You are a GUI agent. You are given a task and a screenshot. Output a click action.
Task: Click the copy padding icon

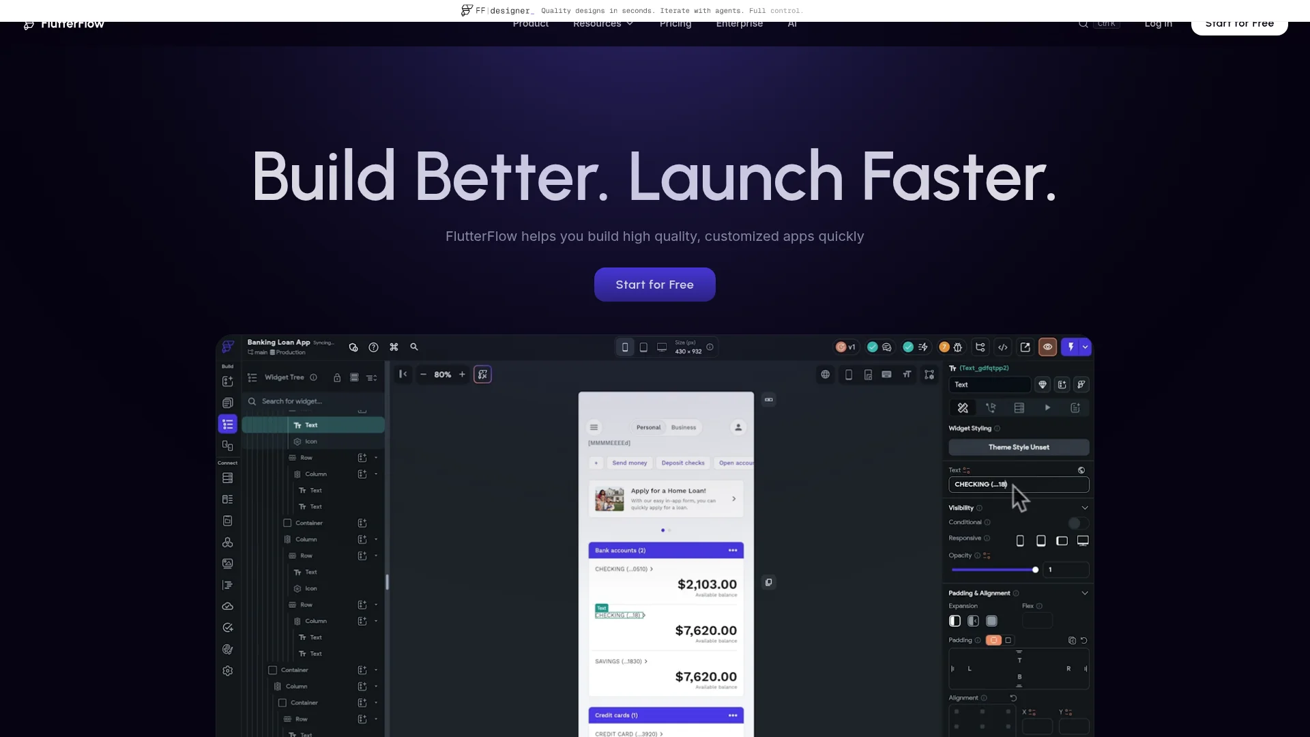click(1072, 641)
